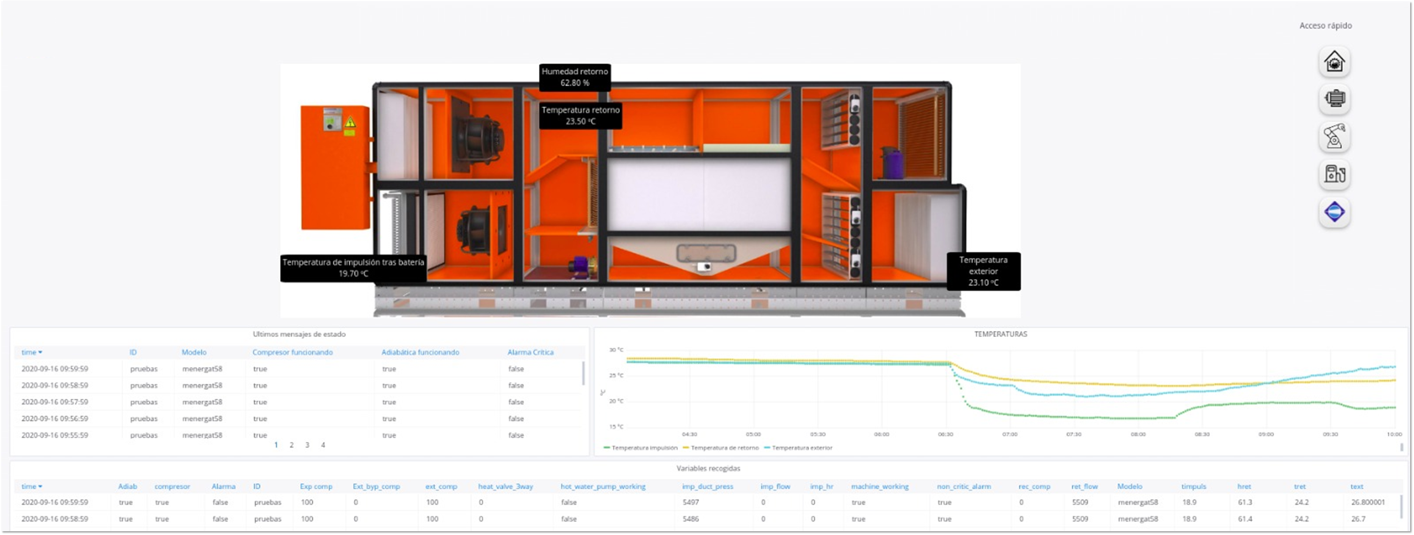Click the status messages table vertical scrollbar
This screenshot has height=535, width=1414.
583,373
